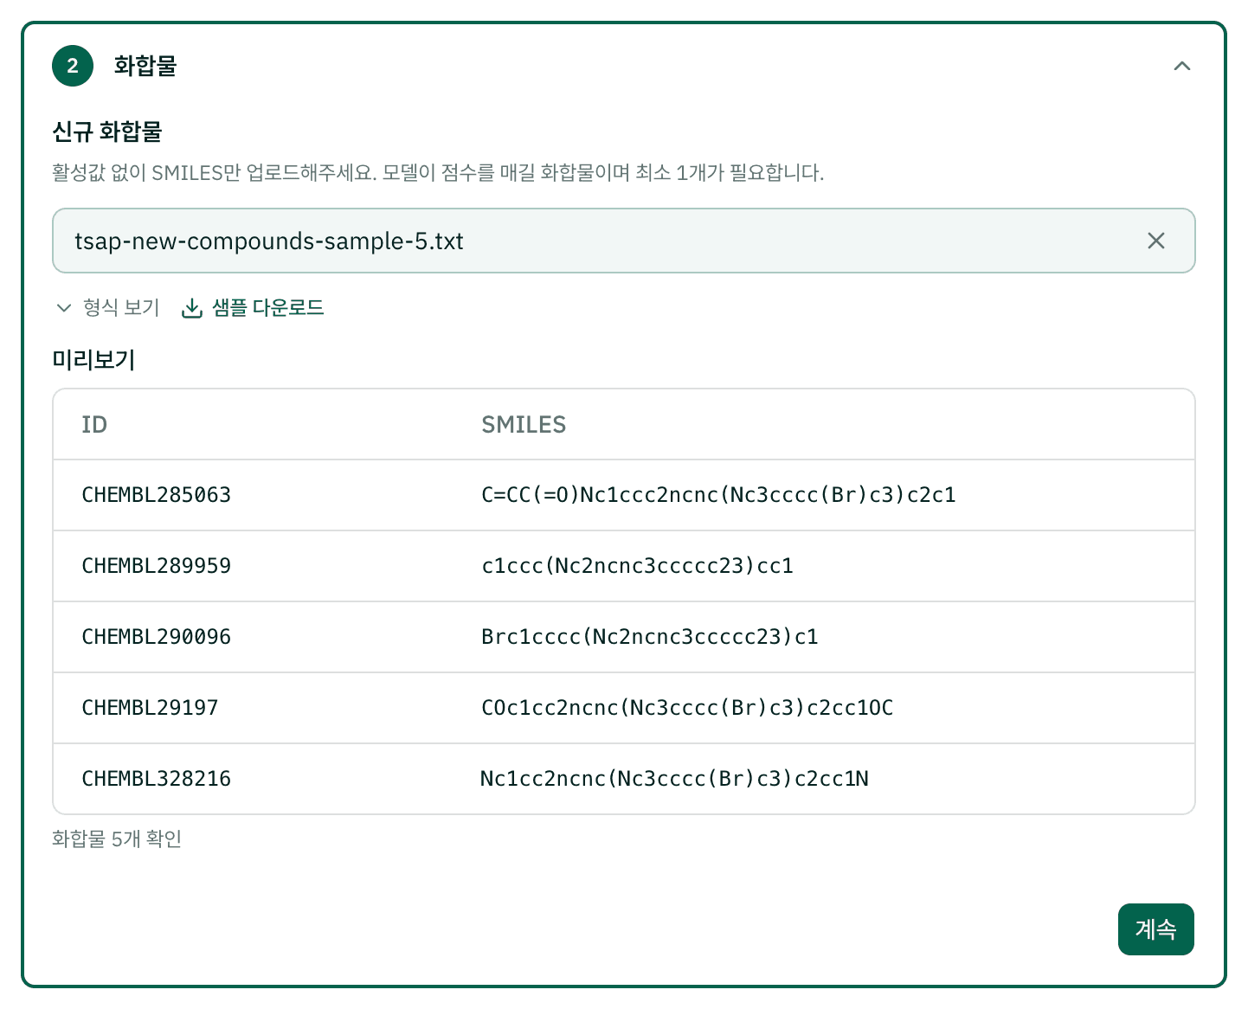Expand the 형식 보기 format details

pyautogui.click(x=107, y=307)
